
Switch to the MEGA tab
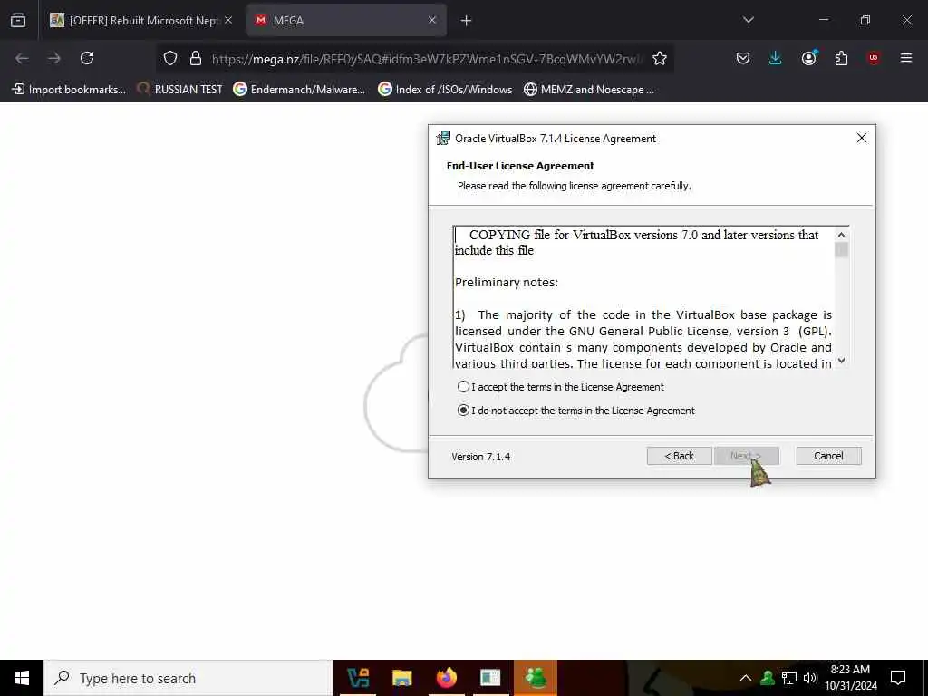[346, 21]
